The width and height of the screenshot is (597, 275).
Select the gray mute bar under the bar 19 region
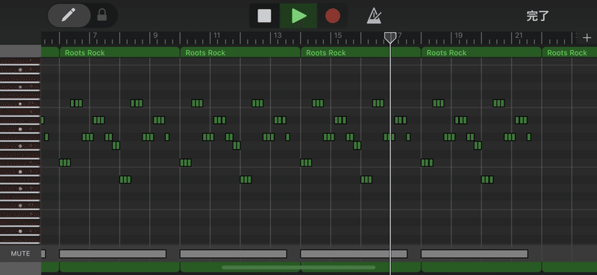tap(475, 253)
